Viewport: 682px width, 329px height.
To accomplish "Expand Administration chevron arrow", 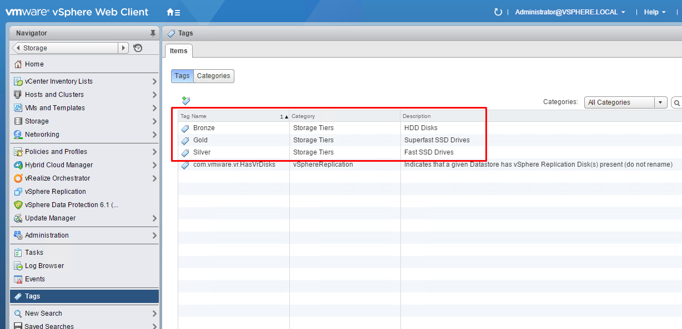I will (154, 235).
